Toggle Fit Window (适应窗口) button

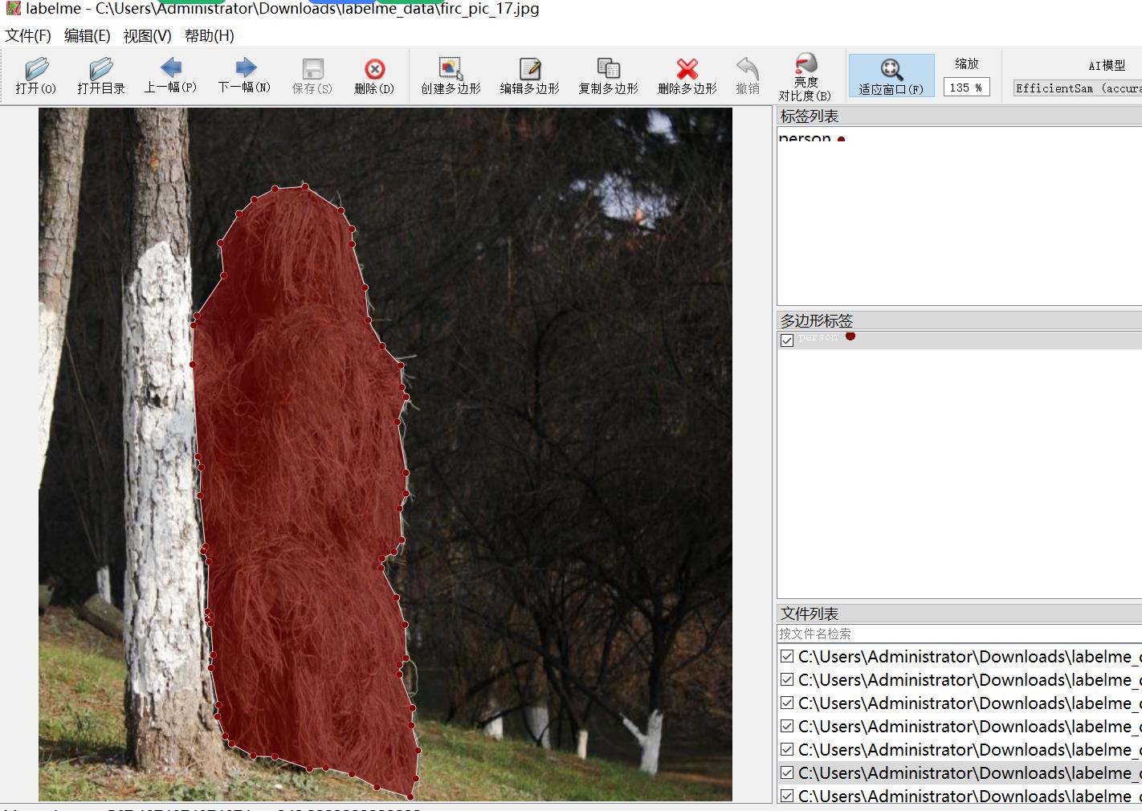[x=891, y=75]
